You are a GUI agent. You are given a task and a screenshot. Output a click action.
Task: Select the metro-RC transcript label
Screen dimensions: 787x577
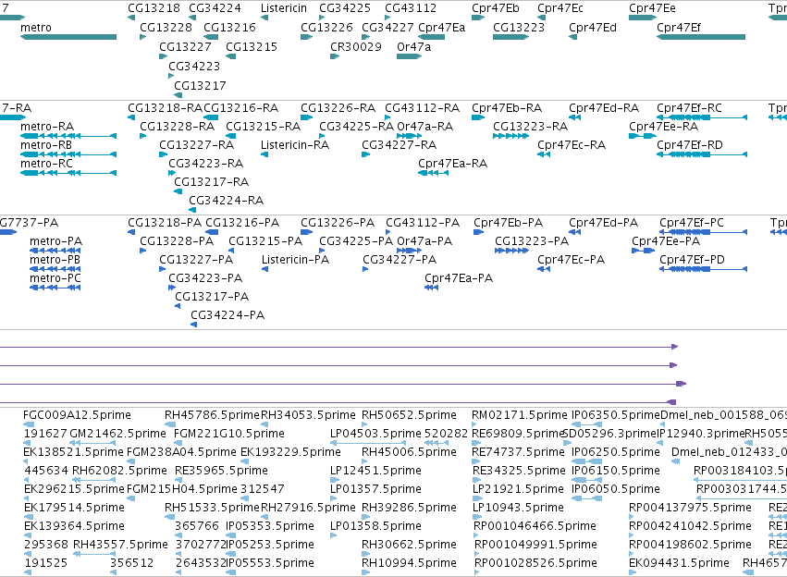point(46,164)
